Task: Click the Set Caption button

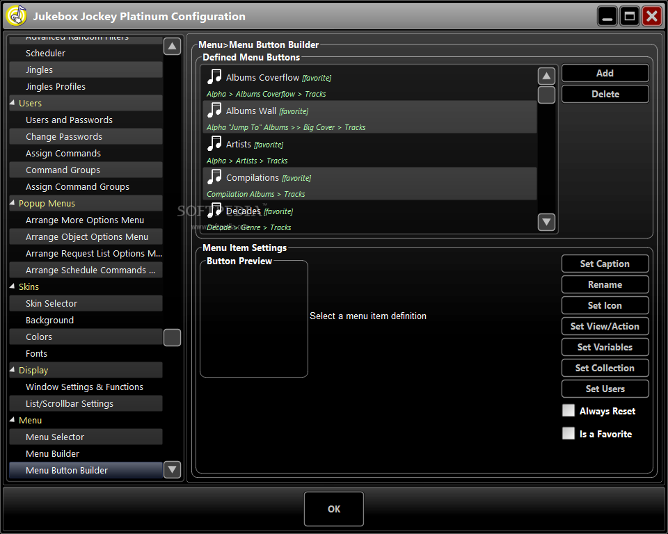Action: coord(605,264)
